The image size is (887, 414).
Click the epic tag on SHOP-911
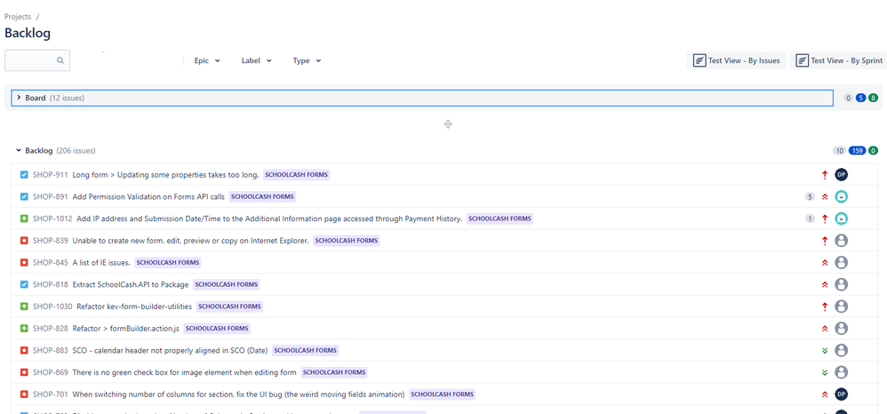pyautogui.click(x=297, y=175)
